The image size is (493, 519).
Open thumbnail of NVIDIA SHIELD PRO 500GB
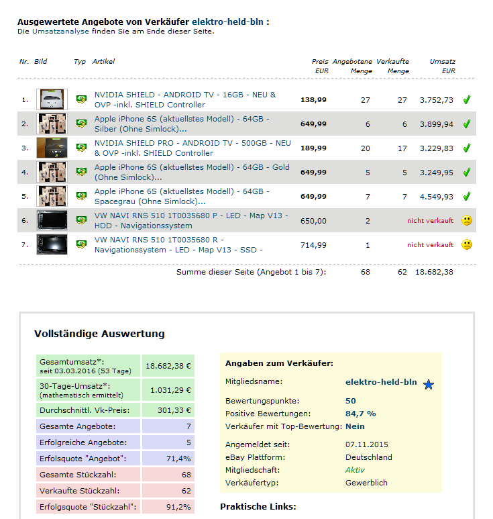(52, 148)
